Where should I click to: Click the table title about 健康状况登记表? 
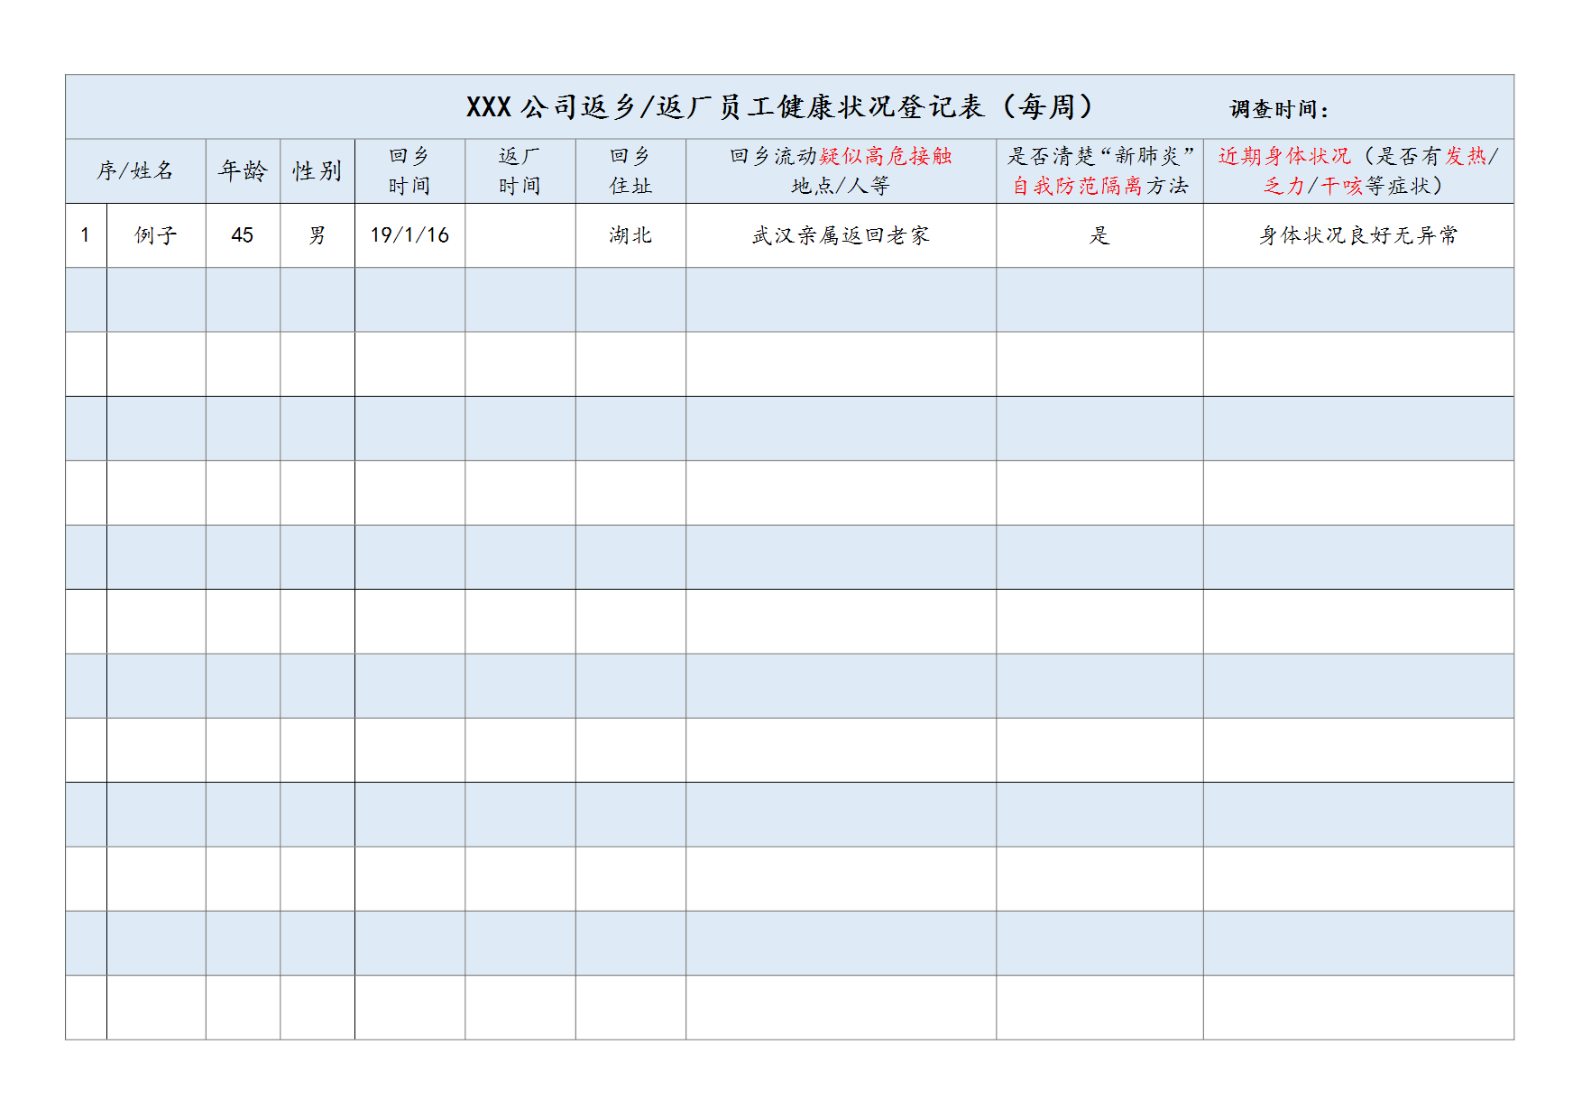pyautogui.click(x=780, y=107)
